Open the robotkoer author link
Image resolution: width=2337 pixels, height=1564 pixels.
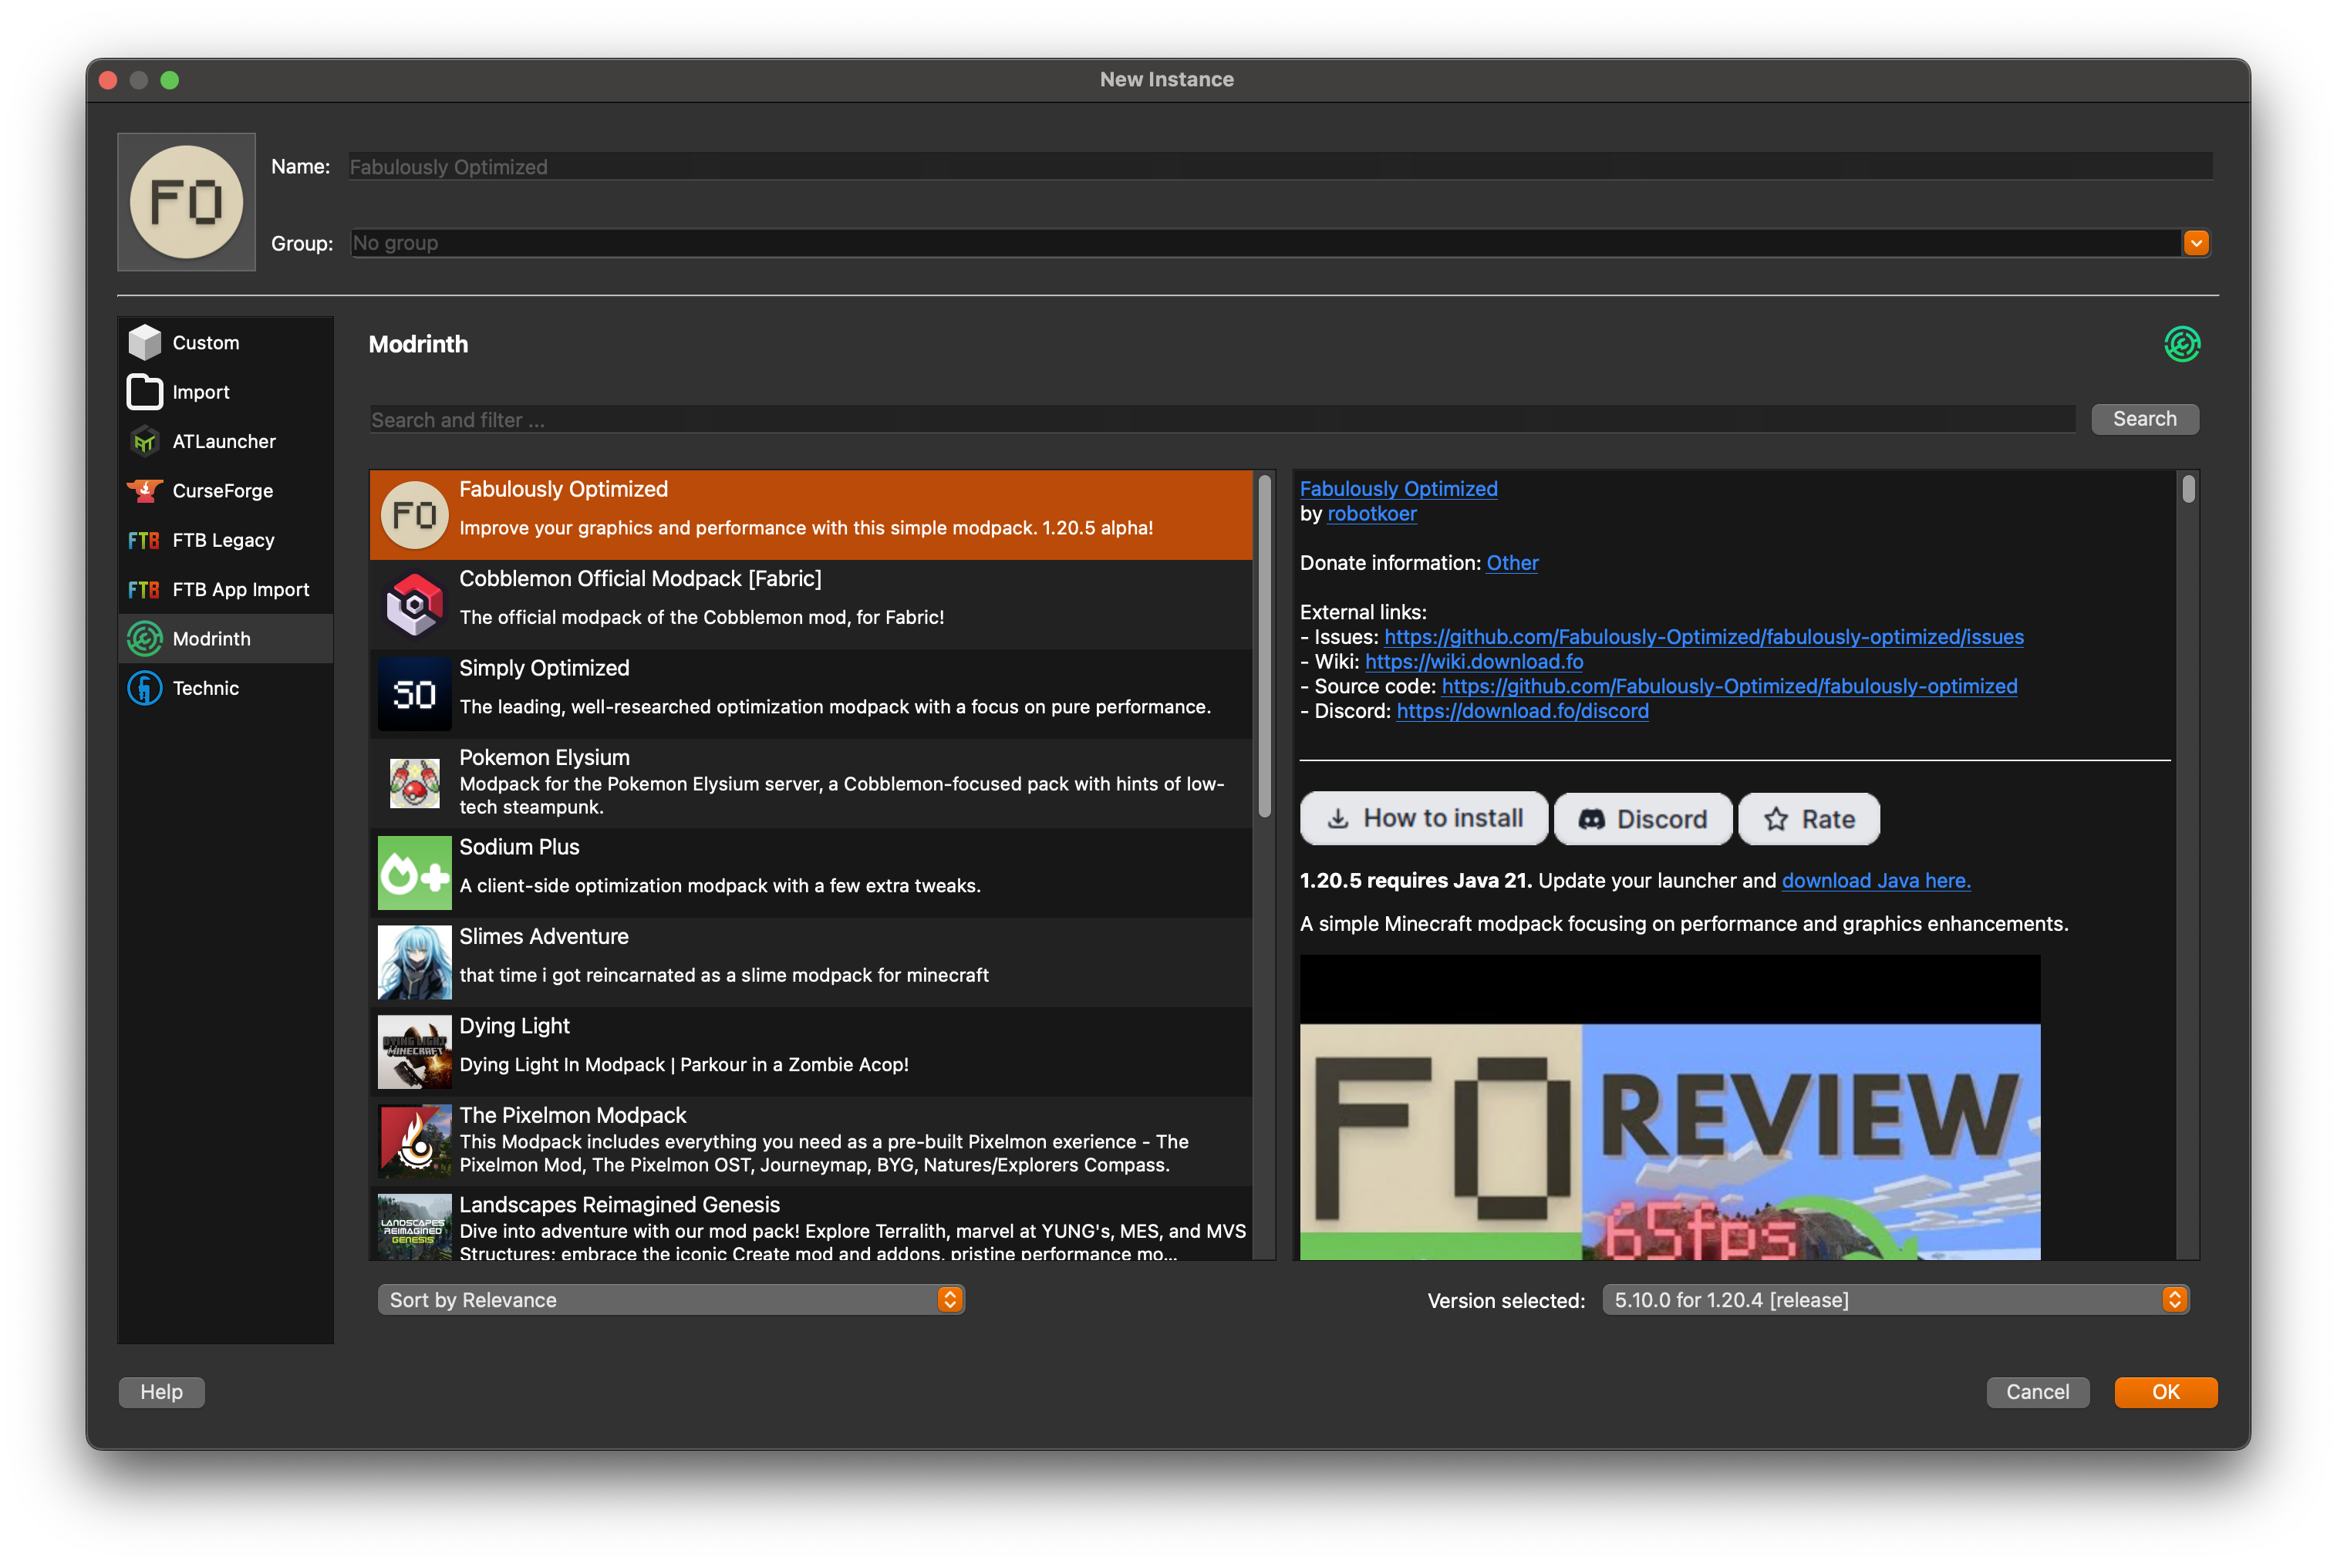tap(1371, 514)
